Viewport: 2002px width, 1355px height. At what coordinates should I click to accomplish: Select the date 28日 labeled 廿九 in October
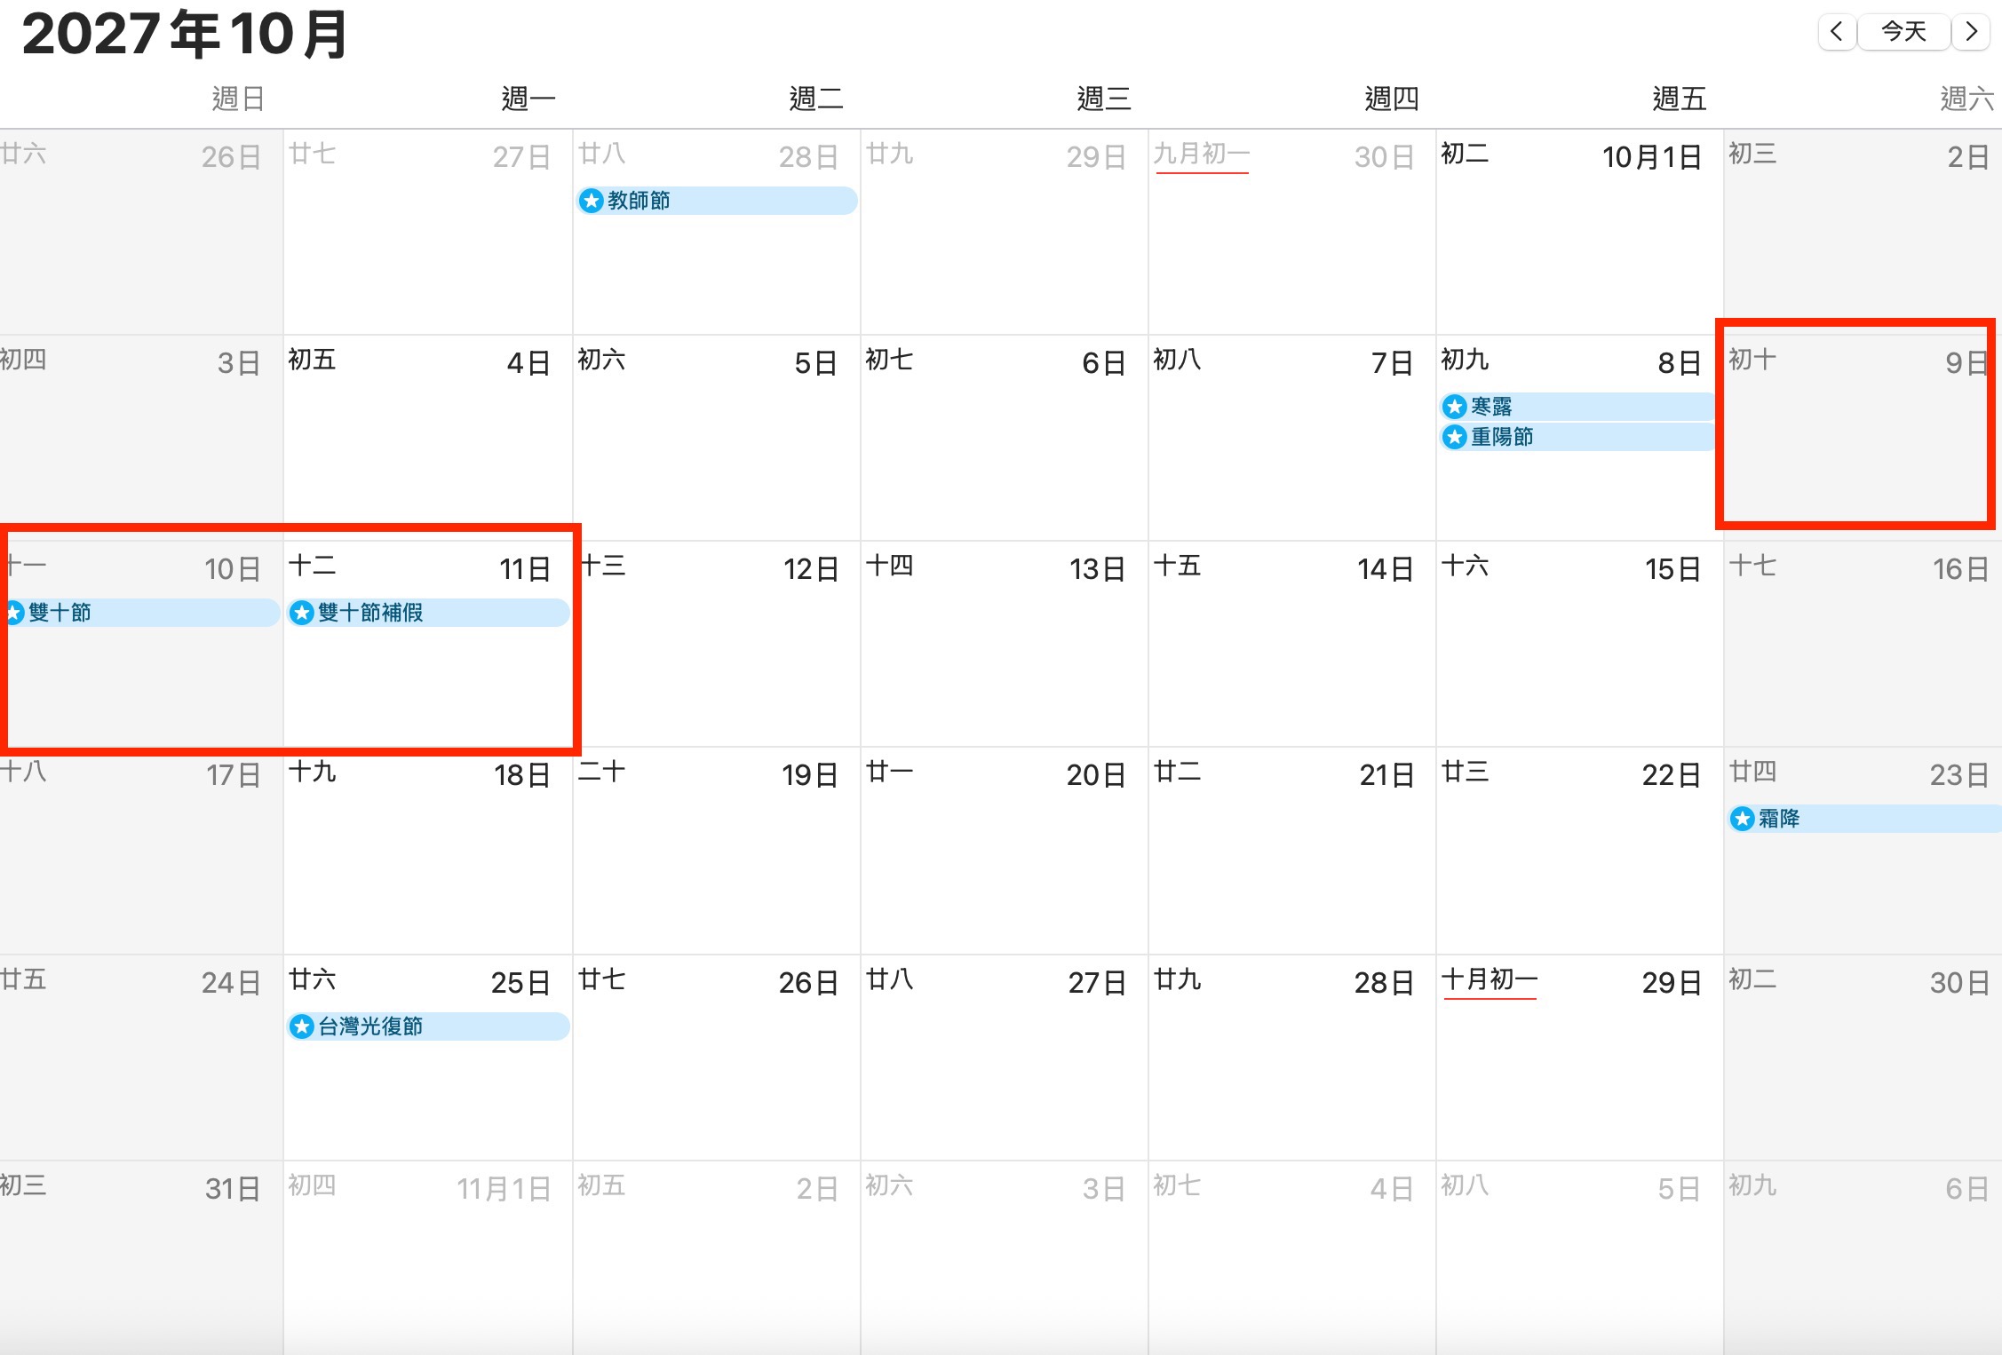click(x=1384, y=983)
